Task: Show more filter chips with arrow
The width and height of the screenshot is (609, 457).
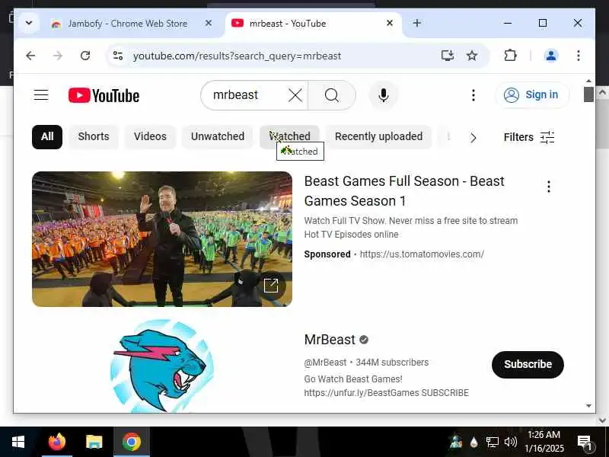Action: pyautogui.click(x=473, y=138)
